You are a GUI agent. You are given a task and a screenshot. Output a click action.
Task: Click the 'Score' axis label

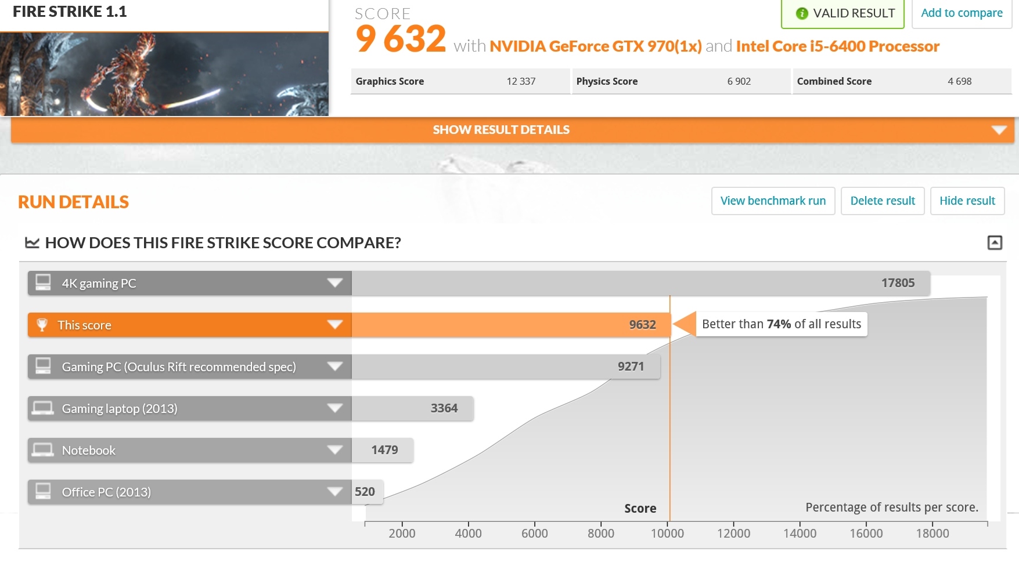[640, 509]
